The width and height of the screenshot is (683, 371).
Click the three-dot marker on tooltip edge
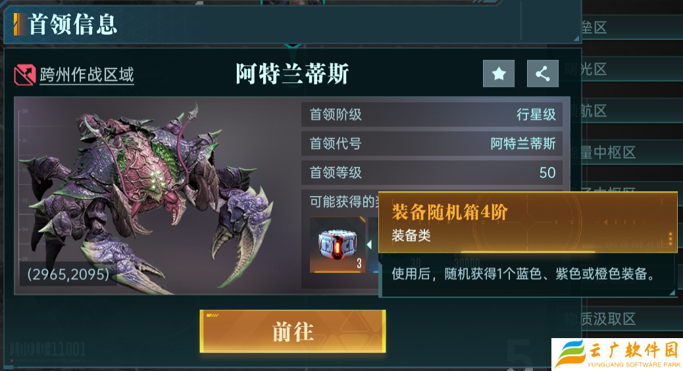(670, 239)
